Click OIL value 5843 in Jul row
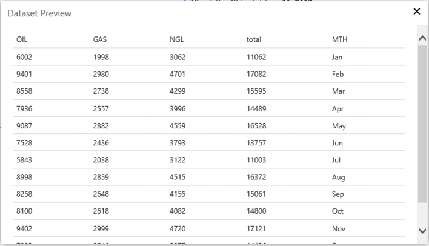 24,160
